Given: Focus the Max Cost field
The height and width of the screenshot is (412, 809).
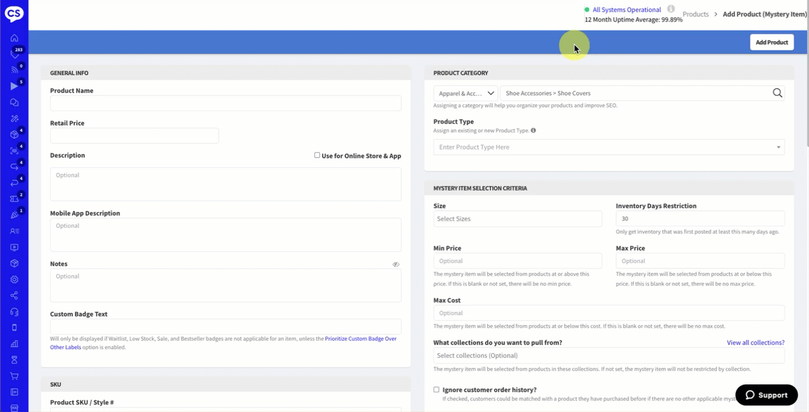Looking at the screenshot, I should point(609,313).
